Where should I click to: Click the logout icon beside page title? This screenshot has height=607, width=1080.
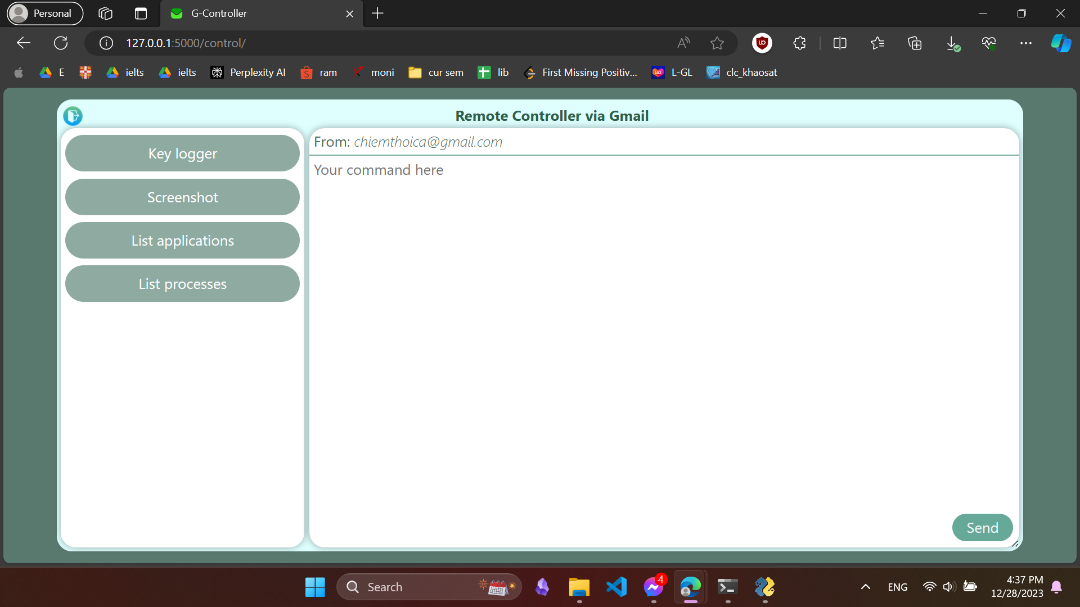coord(73,116)
